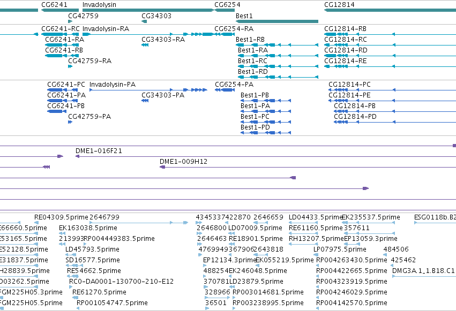Click the CG6241-RC transcript label
The image size is (456, 311).
coord(61,29)
